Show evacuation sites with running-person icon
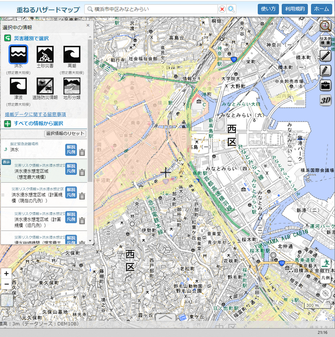The height and width of the screenshot is (337, 335). tap(325, 263)
